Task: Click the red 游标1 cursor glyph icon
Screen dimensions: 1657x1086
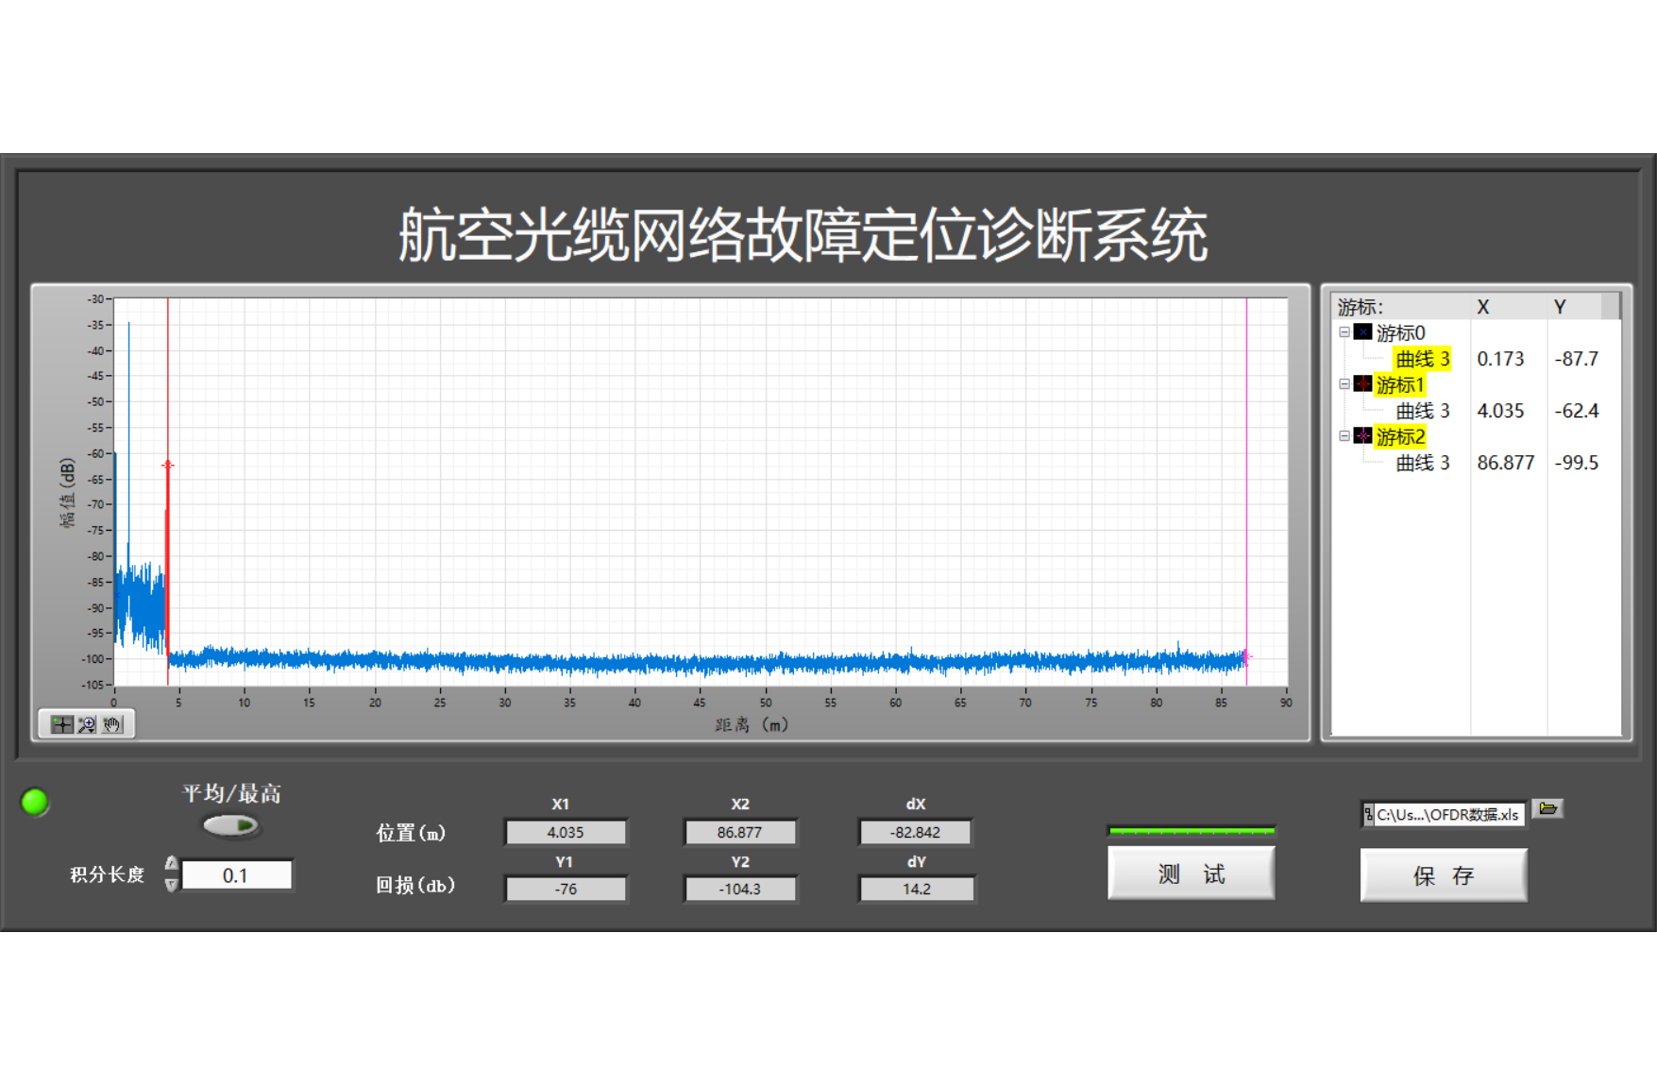Action: click(x=1362, y=384)
